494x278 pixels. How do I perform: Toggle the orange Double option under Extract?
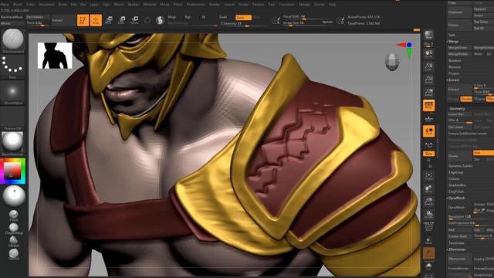pos(466,99)
